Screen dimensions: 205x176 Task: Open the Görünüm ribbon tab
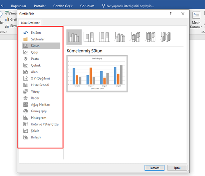point(87,6)
